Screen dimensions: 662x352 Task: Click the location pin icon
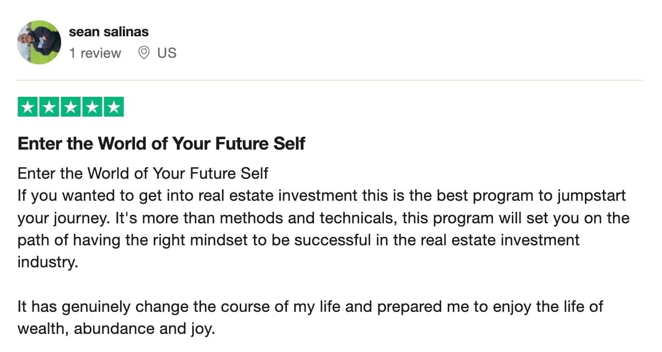[144, 53]
